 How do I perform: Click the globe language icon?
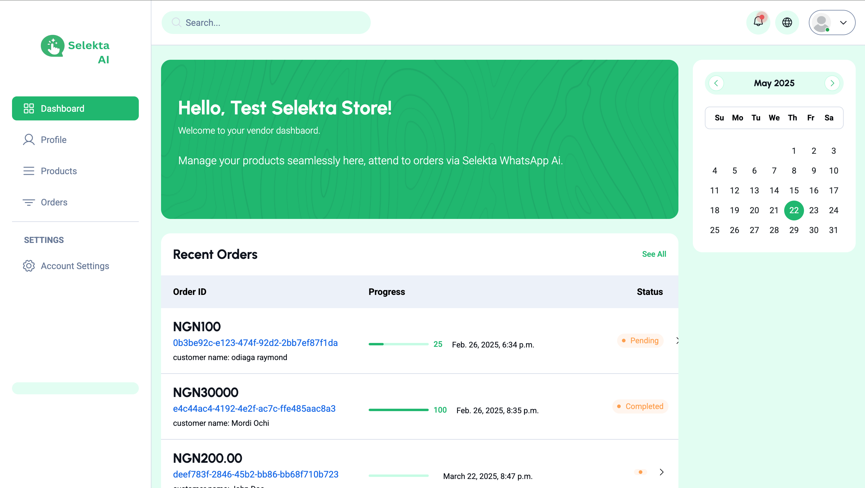(787, 22)
